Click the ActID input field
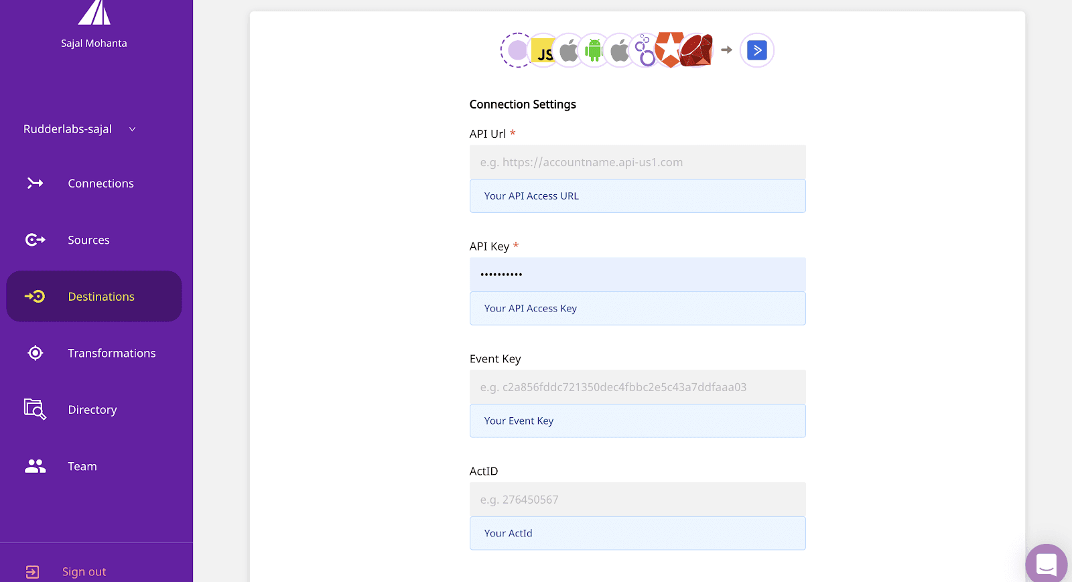 [637, 500]
